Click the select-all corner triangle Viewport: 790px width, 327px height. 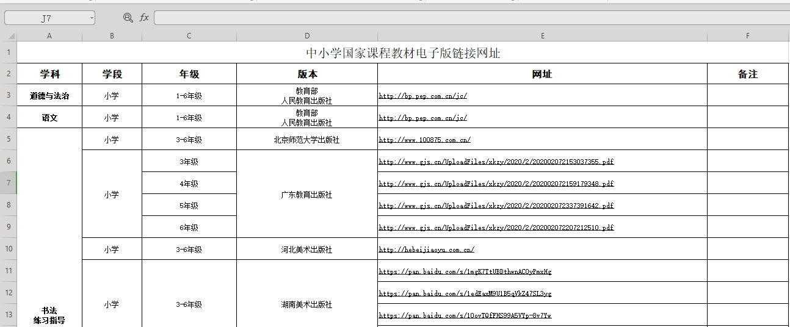click(x=11, y=36)
